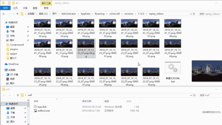Screen dimensions: 222x125
Task: Click the exif breadcrumb in address bar
Action: pos(30,95)
